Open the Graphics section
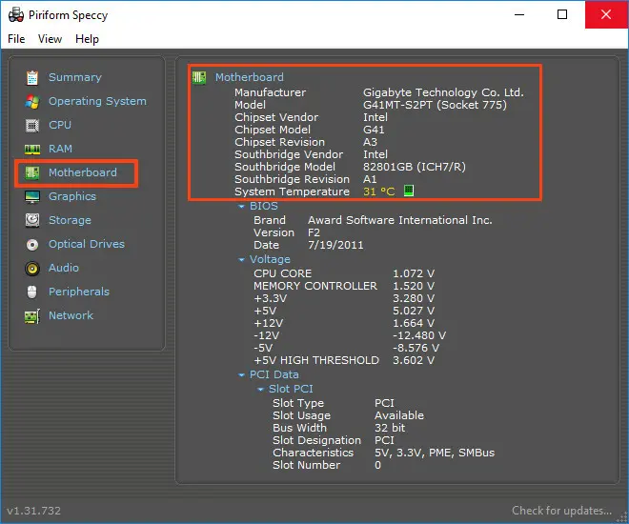The height and width of the screenshot is (524, 629). pos(72,196)
